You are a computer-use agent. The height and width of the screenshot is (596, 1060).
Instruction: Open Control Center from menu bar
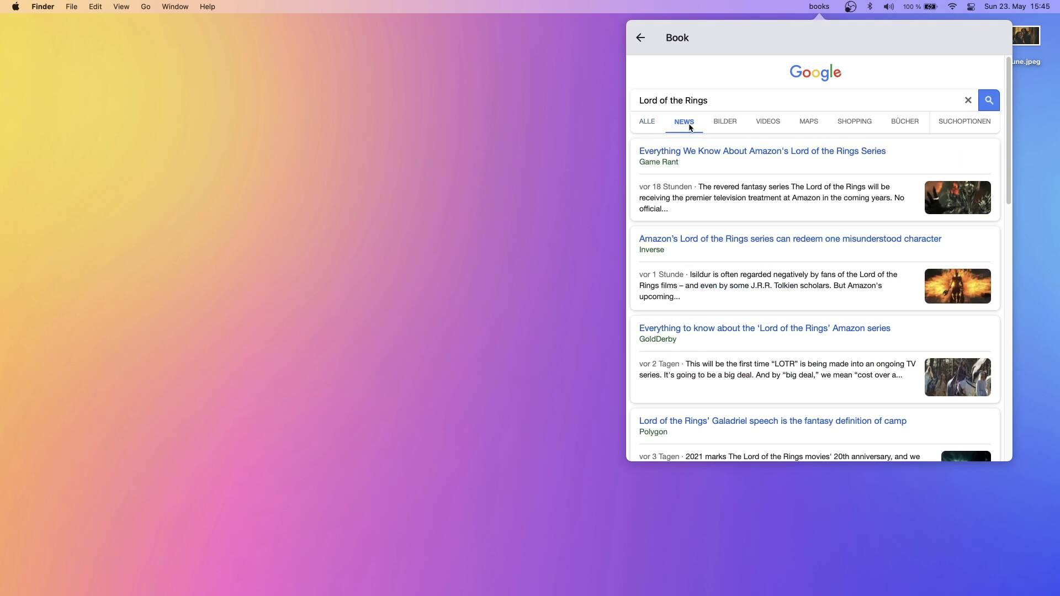[971, 7]
